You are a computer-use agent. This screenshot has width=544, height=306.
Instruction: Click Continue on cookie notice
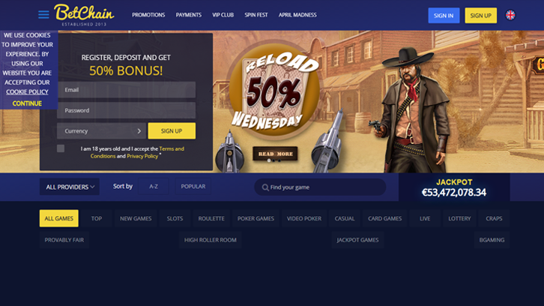click(x=27, y=103)
